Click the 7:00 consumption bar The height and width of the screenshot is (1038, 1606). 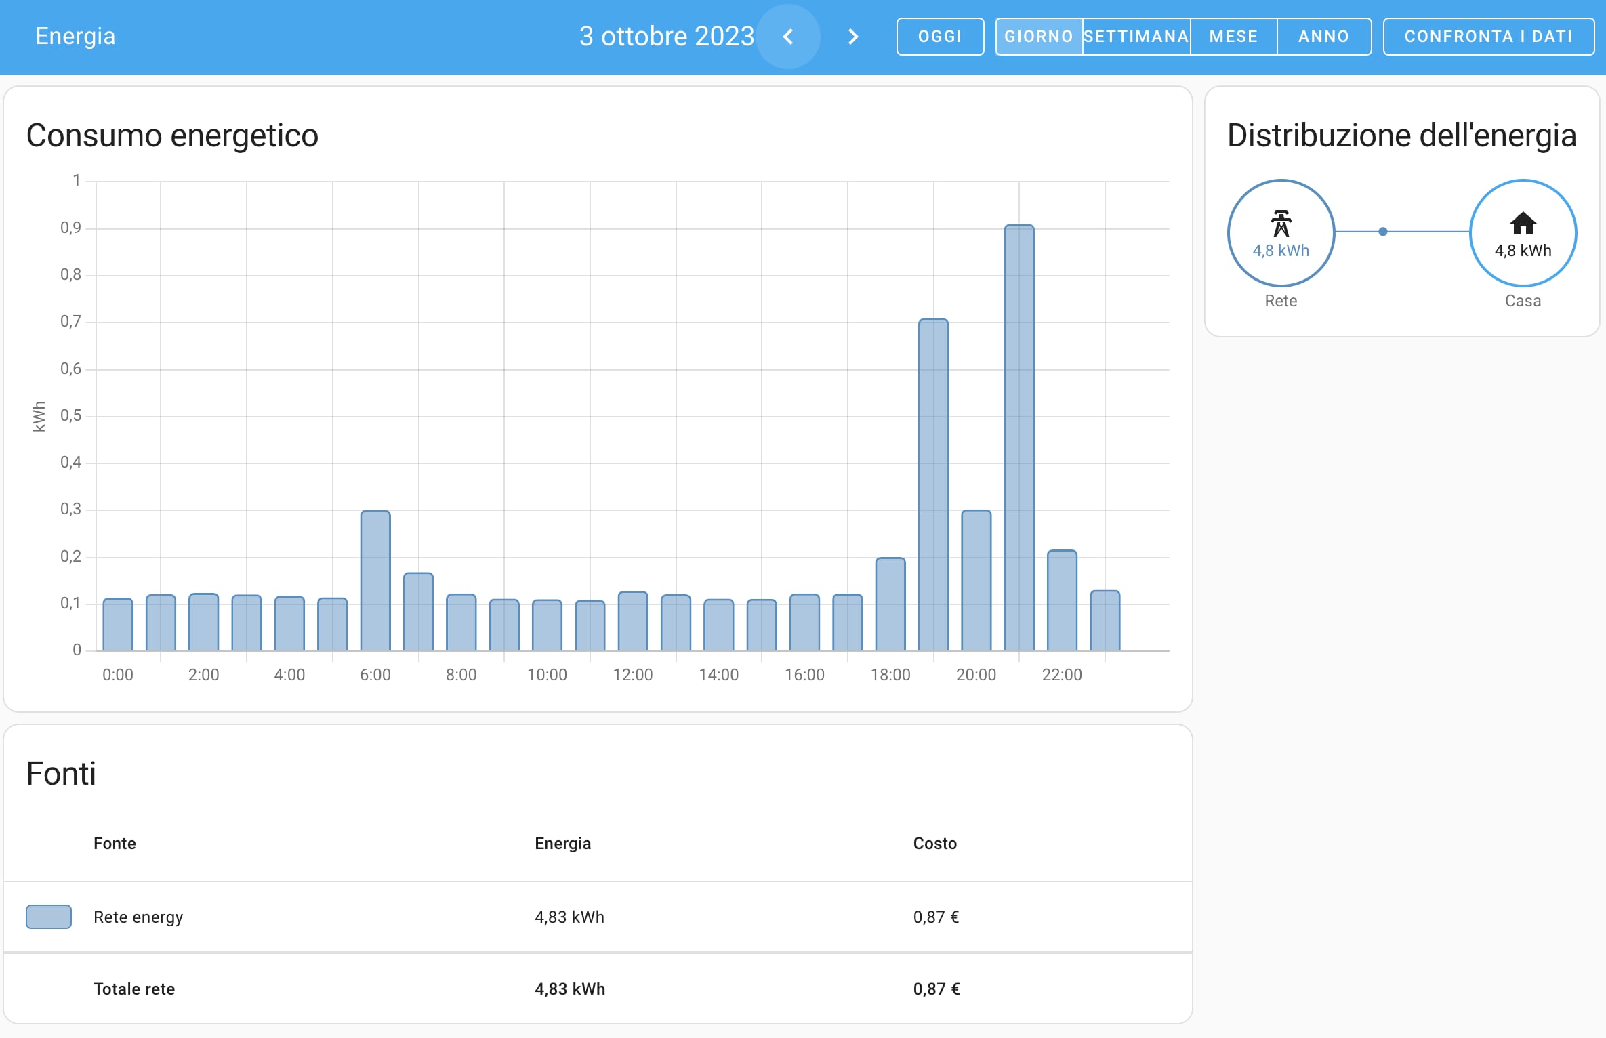coord(418,612)
